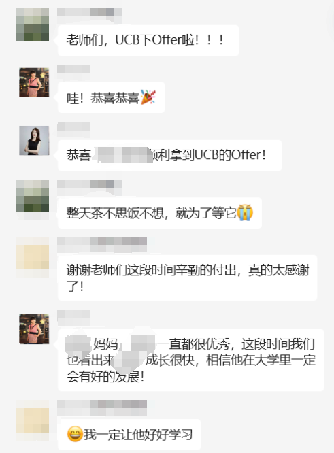Click blurred sender name above 谢谢老师们 message

[x=102, y=241]
